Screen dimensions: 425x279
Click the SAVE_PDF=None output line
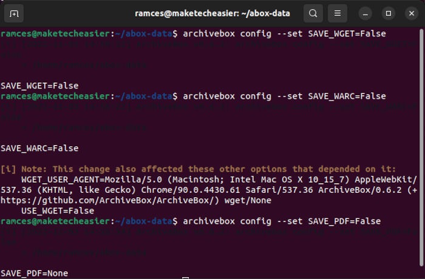pos(34,274)
